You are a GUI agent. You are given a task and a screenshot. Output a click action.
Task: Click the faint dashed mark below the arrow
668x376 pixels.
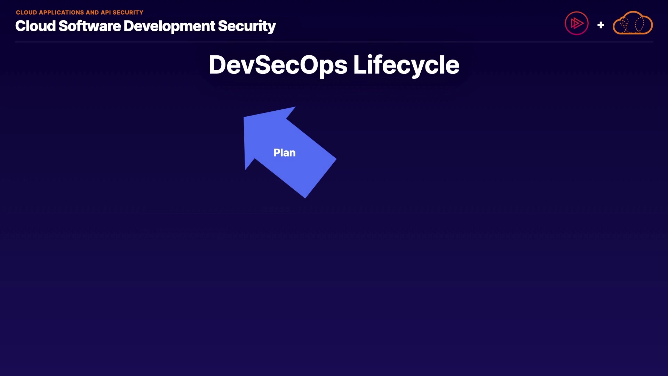point(276,209)
